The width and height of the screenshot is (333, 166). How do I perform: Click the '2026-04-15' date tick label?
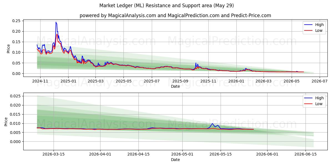tap(138, 154)
